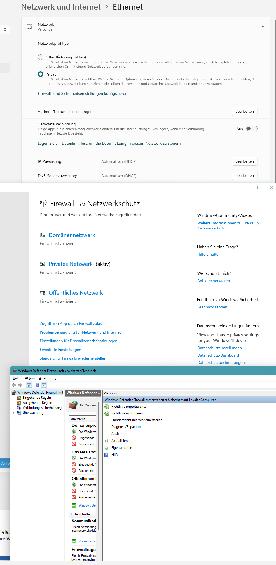Click the Windows Defender Firewall action group header
The image size is (276, 565).
pyautogui.click(x=189, y=400)
